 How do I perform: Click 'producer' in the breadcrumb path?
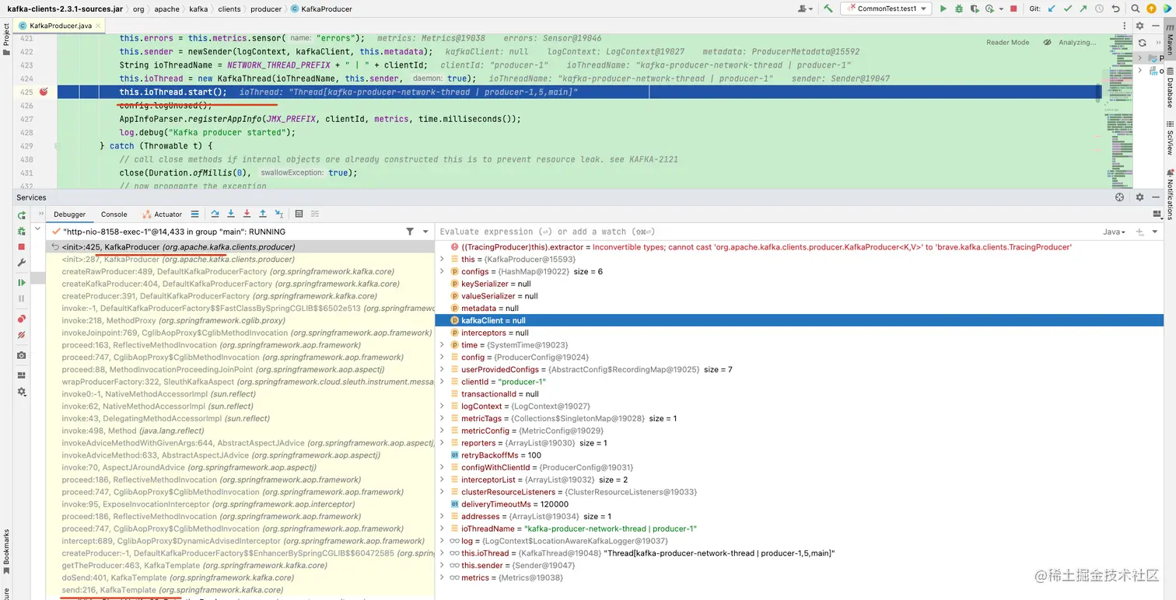click(x=266, y=9)
